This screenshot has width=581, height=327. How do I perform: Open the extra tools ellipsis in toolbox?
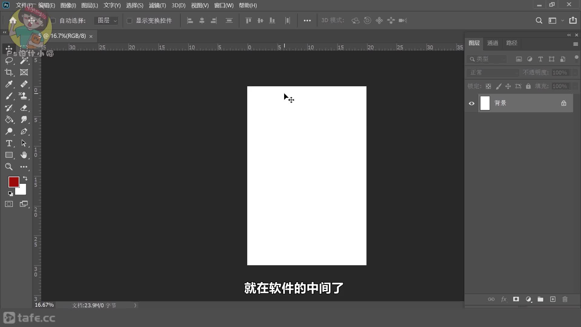pyautogui.click(x=24, y=167)
